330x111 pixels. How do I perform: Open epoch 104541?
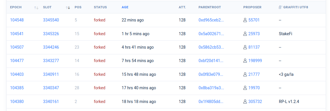coord(17,34)
